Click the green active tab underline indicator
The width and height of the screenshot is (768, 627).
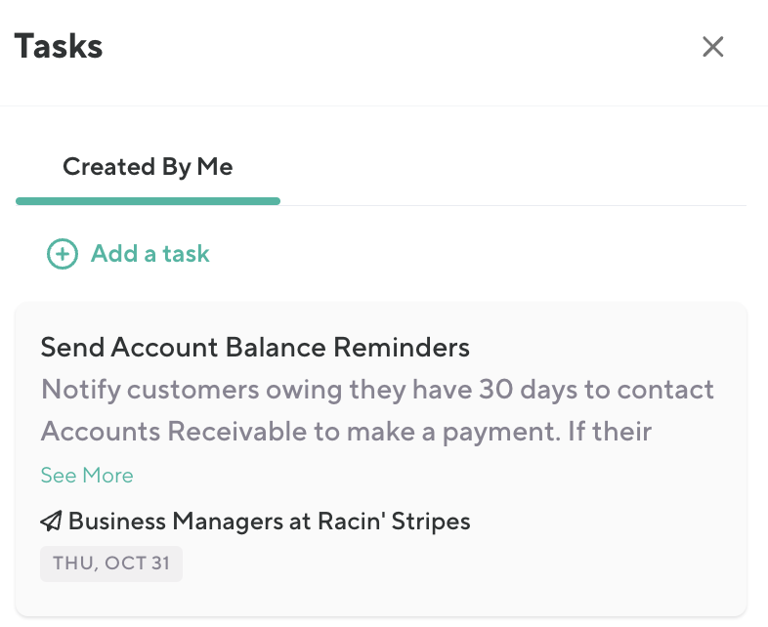click(148, 201)
